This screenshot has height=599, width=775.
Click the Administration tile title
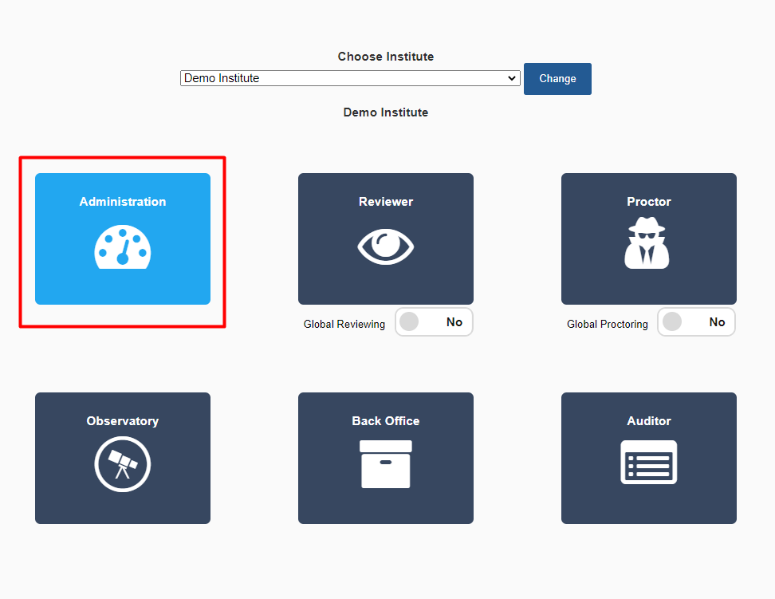point(123,202)
